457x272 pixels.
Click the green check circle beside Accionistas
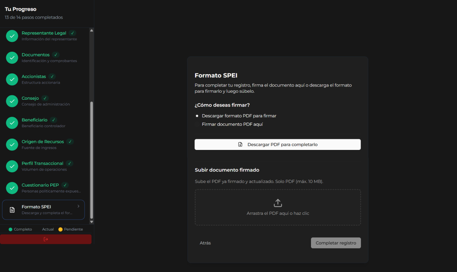pos(12,80)
